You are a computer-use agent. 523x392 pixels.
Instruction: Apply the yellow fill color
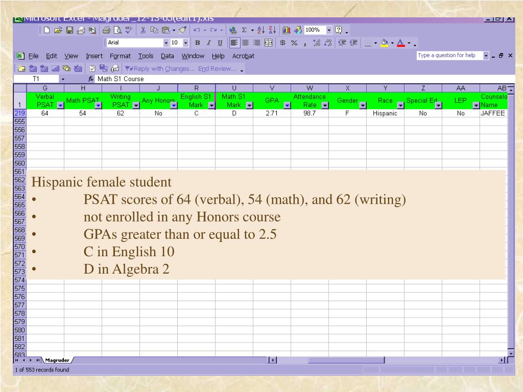[x=384, y=43]
